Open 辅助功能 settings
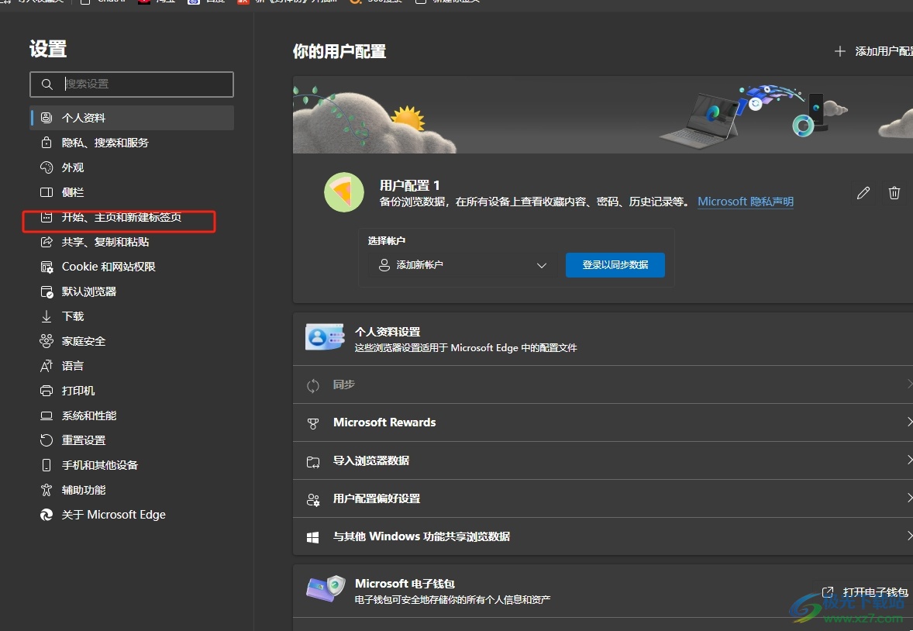Viewport: 913px width, 631px height. tap(132, 490)
